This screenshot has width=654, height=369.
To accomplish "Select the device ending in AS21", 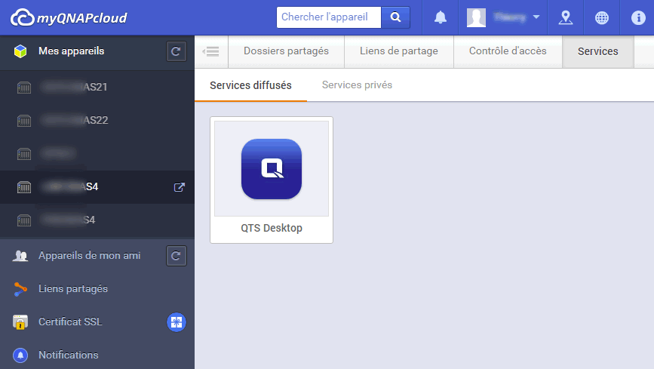I will pos(74,87).
